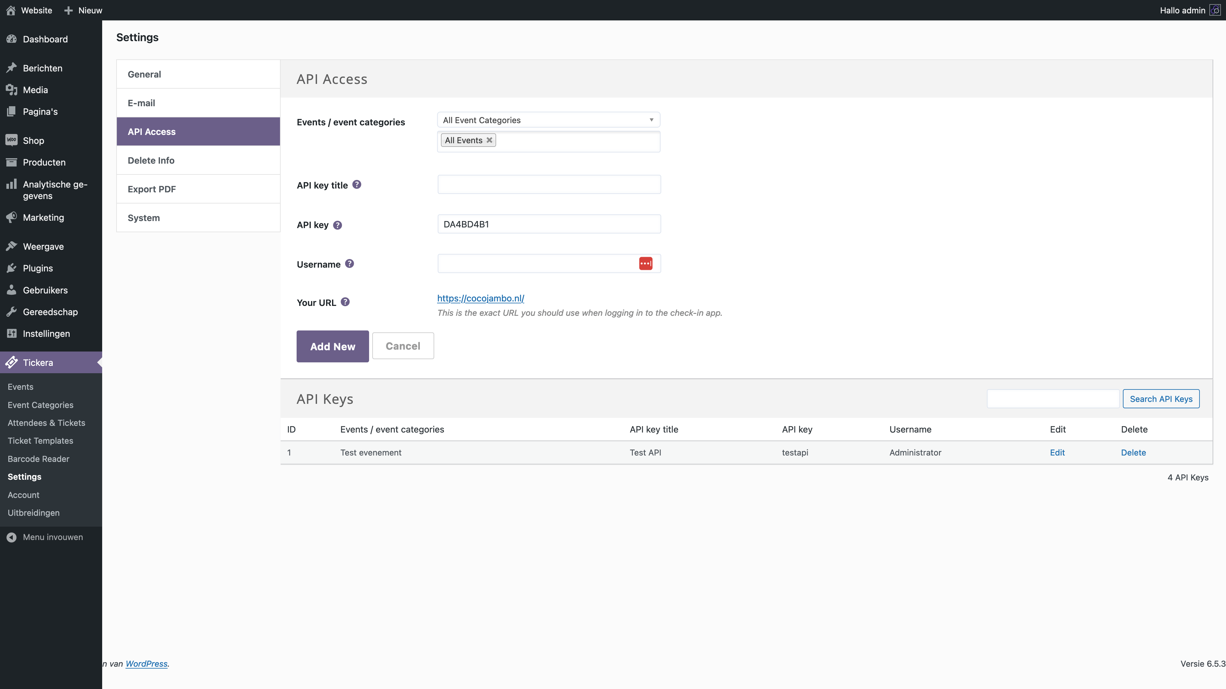The width and height of the screenshot is (1226, 689).
Task: Open Event Categories submenu item
Action: pyautogui.click(x=41, y=405)
